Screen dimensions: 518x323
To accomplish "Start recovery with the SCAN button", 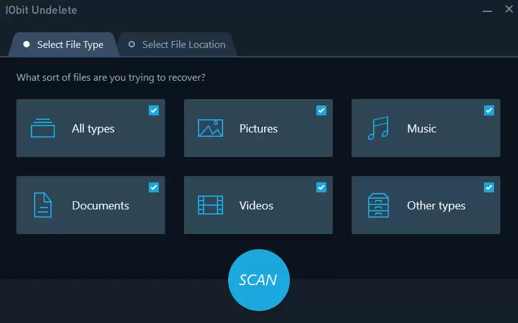I will point(258,280).
